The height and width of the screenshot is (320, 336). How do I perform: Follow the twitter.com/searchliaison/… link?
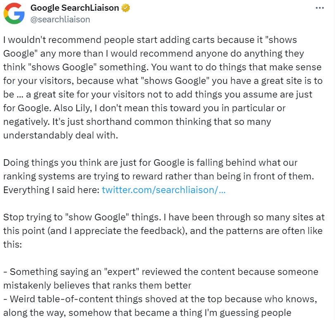(164, 190)
